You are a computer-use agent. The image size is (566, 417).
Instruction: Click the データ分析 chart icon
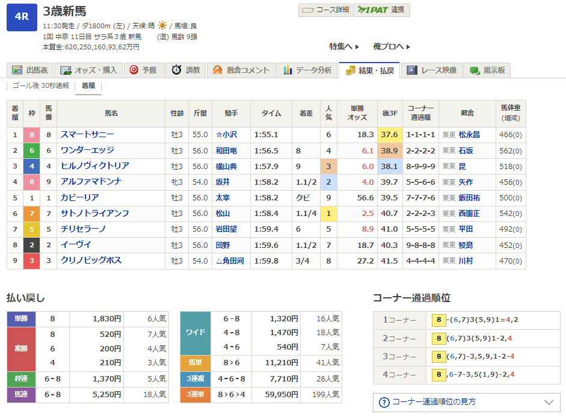pos(288,70)
